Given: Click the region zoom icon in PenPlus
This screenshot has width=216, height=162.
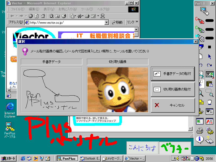Looking at the screenshot, I should coord(210,93).
